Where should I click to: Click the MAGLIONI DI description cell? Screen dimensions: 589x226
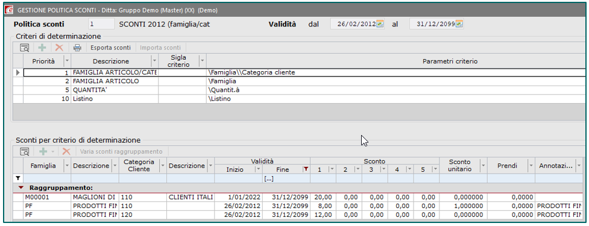[95, 197]
